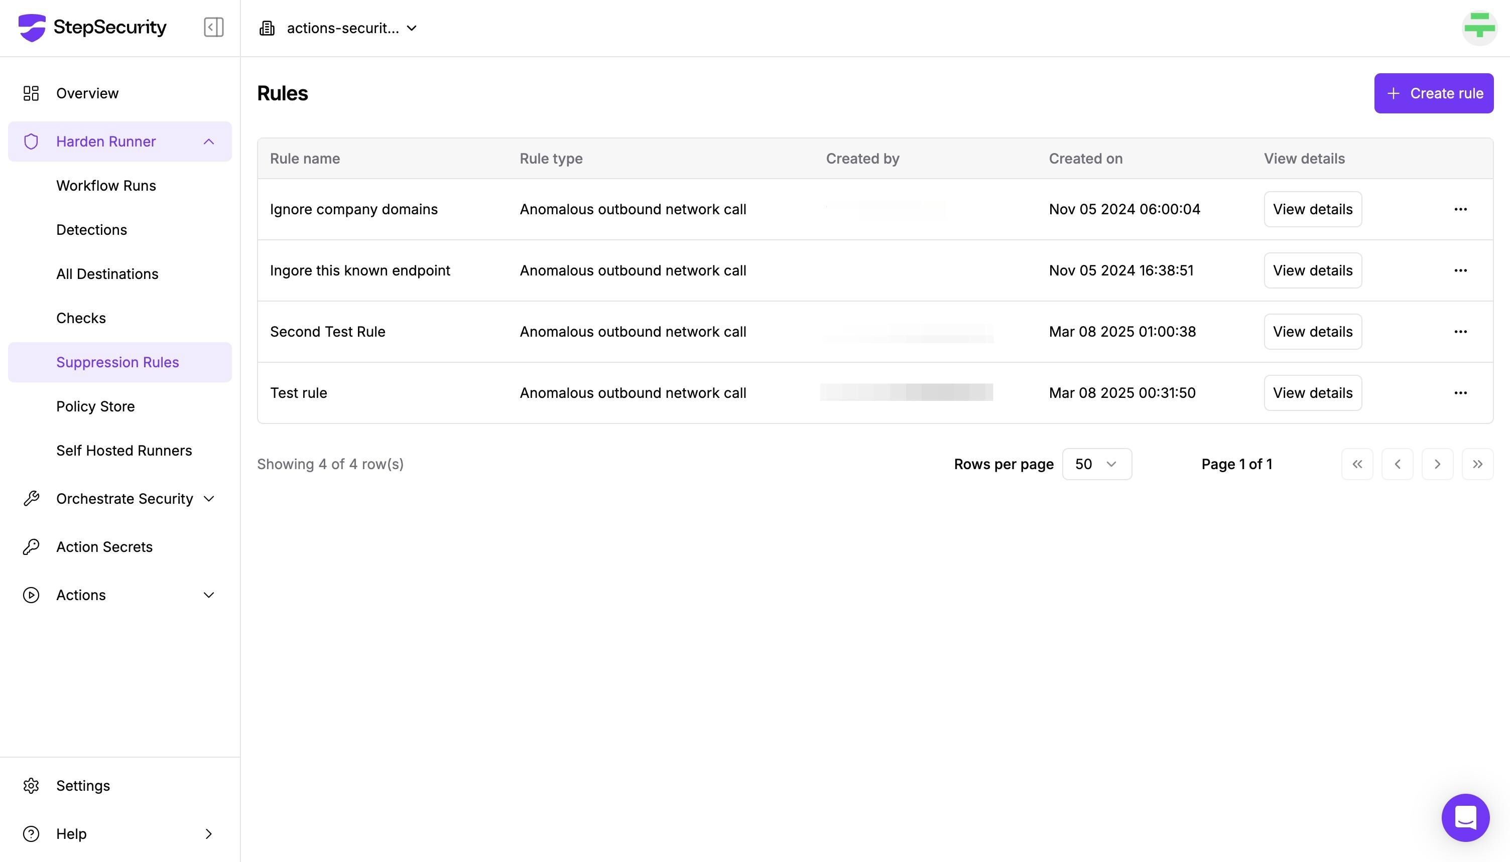Click the organization building icon
Viewport: 1510px width, 862px height.
pyautogui.click(x=267, y=29)
